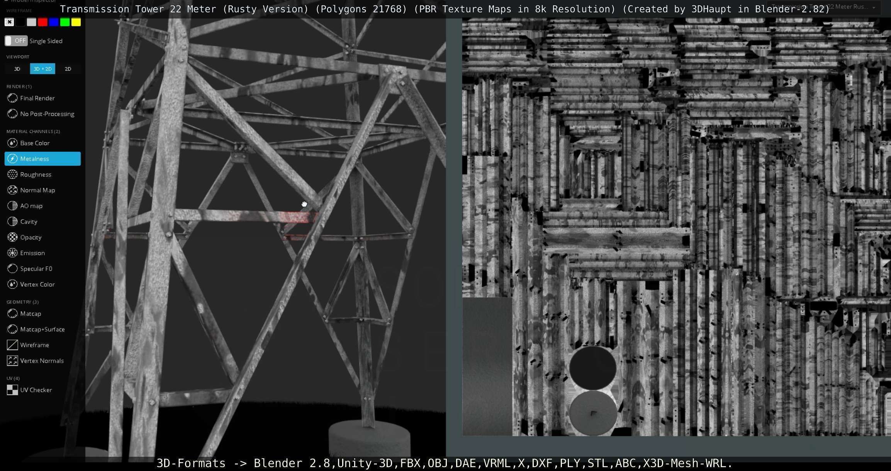The height and width of the screenshot is (471, 891).
Task: Show the Opacity channel
Action: tap(42, 237)
